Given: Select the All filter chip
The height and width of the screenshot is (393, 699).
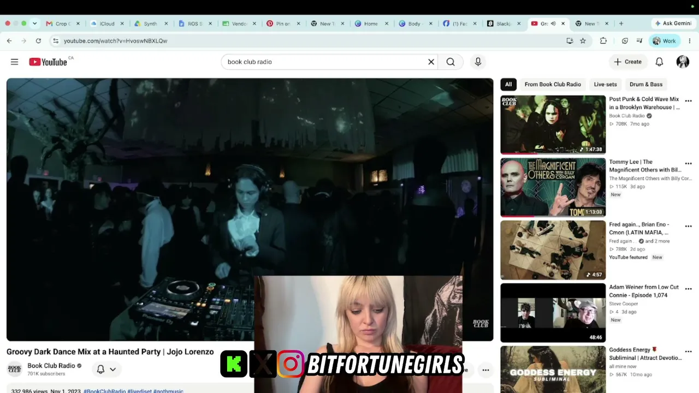Looking at the screenshot, I should 508,85.
